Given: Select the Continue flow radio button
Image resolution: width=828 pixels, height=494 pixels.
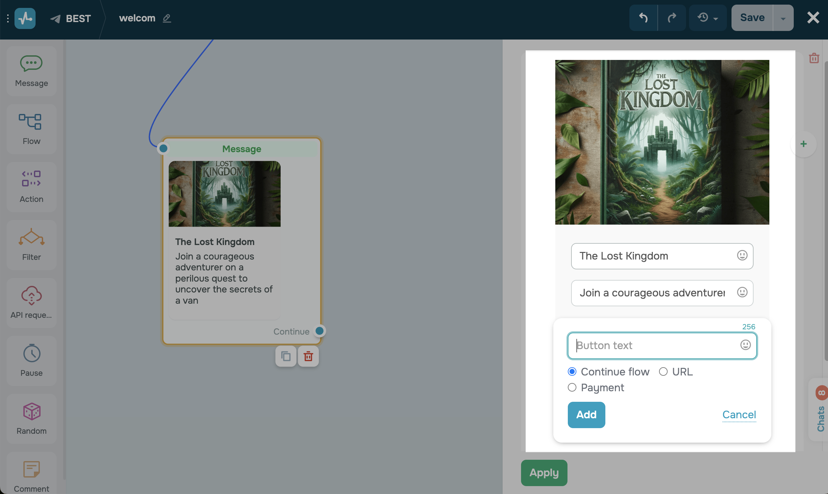Looking at the screenshot, I should [572, 371].
